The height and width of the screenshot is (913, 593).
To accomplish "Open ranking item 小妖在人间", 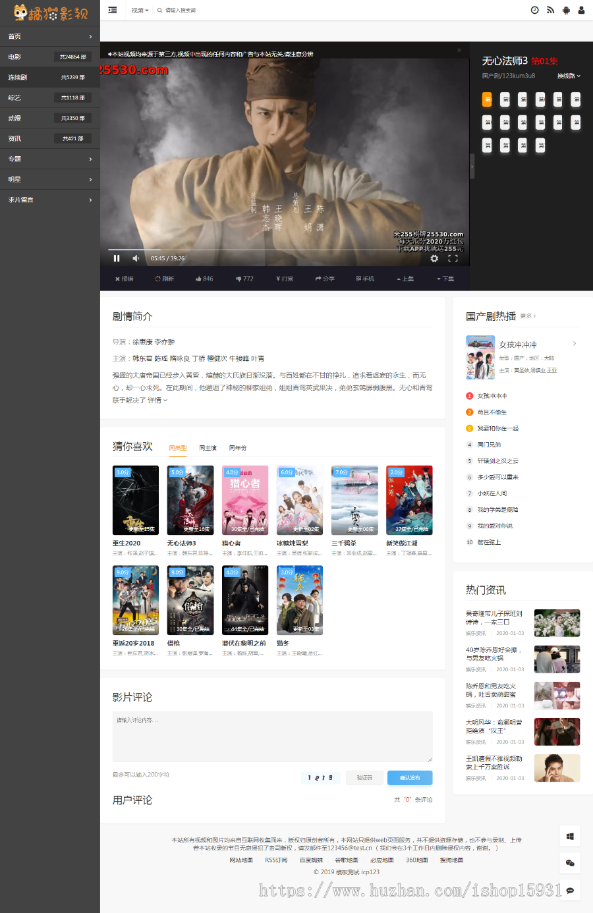I will [x=492, y=493].
